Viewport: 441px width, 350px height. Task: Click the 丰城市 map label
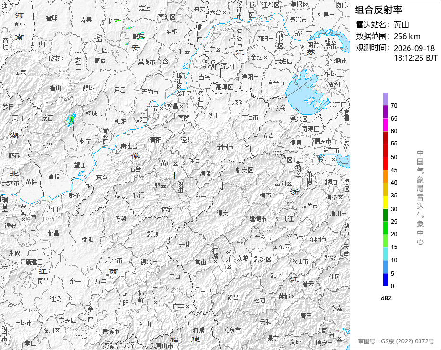(24, 323)
